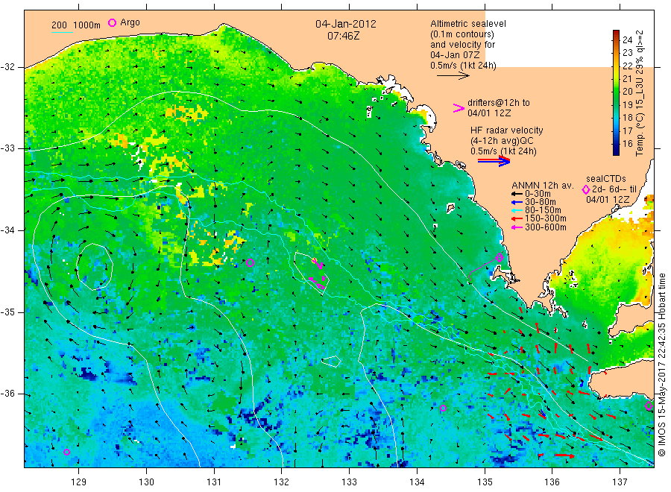Click the '04-Jan-2012' date label
Screen dimensions: 671x492
(346, 24)
